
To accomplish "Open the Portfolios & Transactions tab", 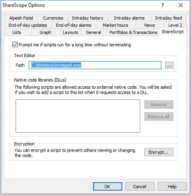I will pos(133,32).
